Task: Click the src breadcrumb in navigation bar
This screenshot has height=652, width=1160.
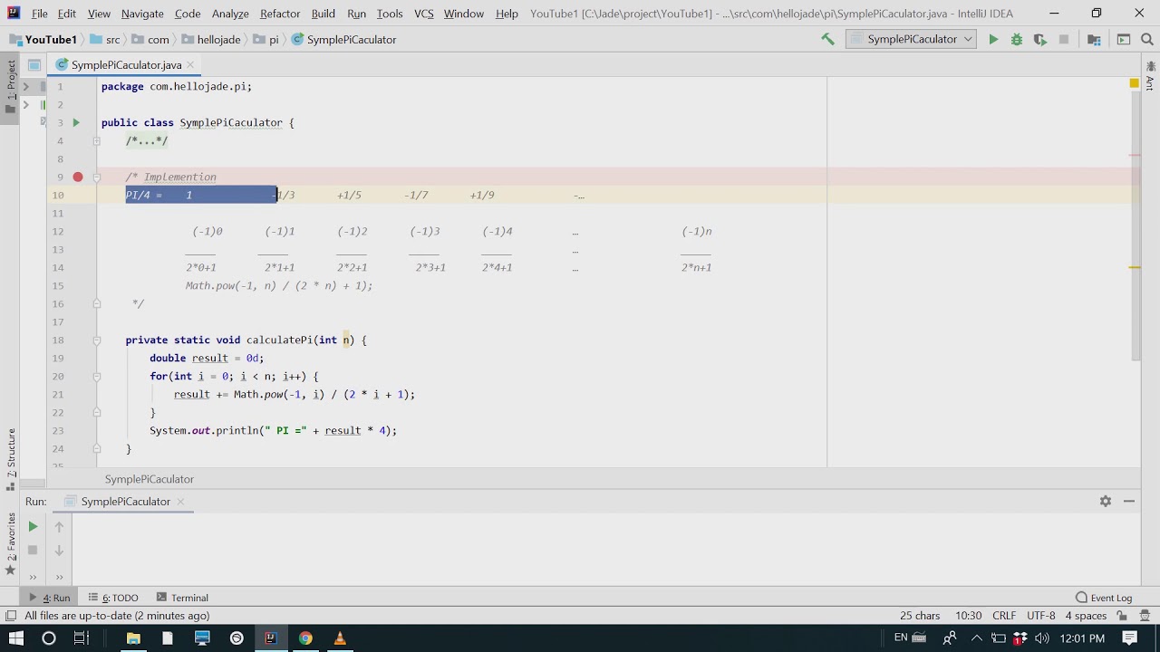Action: (x=105, y=40)
